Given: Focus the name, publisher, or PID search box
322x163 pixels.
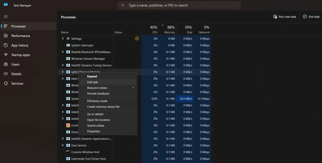Looking at the screenshot, I should (179, 5).
